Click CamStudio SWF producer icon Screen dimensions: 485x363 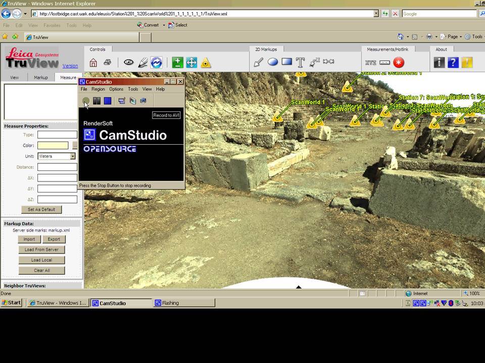143,101
